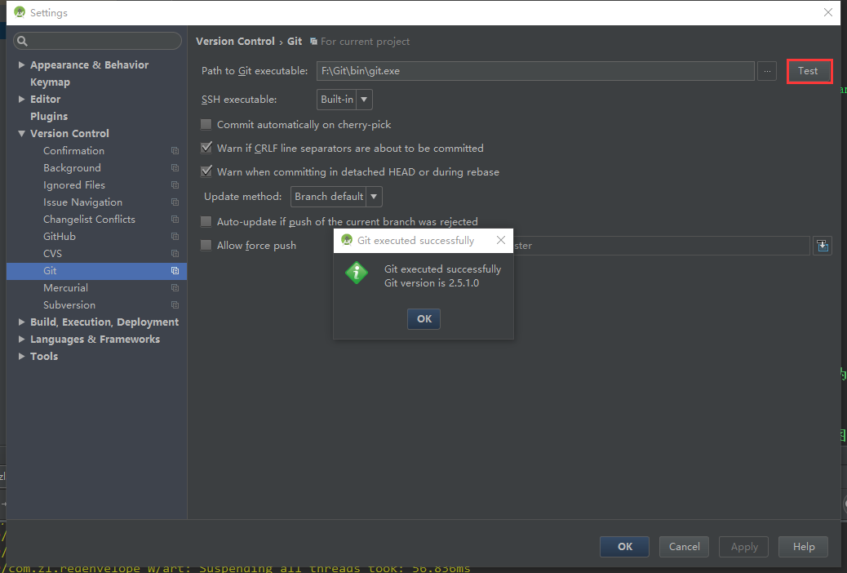Enable Commit automatically on cherry-pick
This screenshot has width=847, height=573.
(x=206, y=124)
